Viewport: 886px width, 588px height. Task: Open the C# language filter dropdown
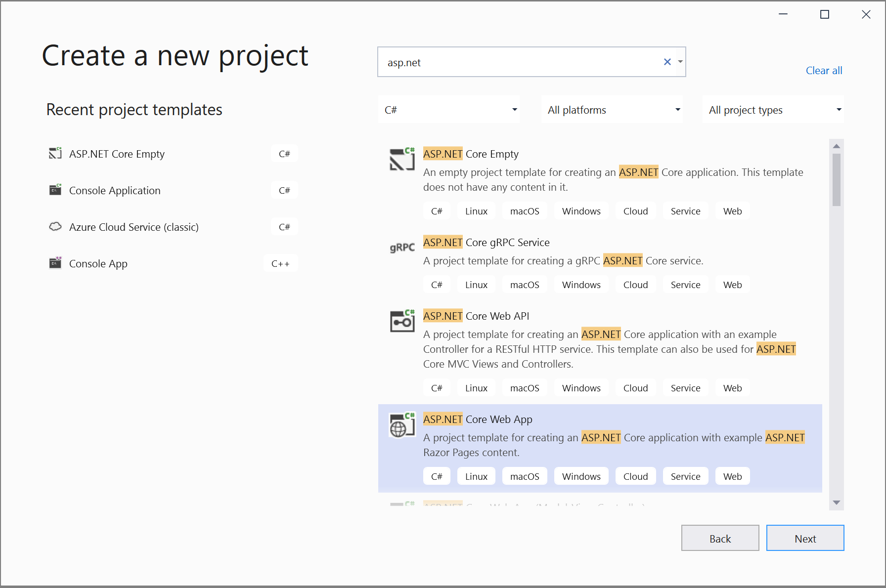coord(449,110)
